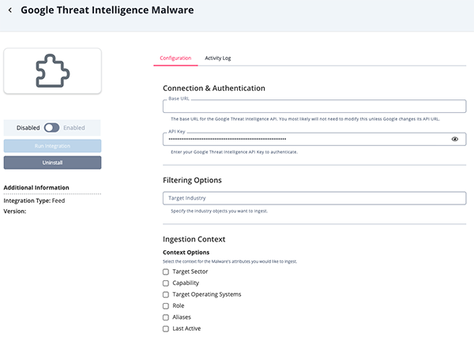Screen dimensions: 474x337
Task: Reveal API key with the eye icon
Action: [455, 139]
